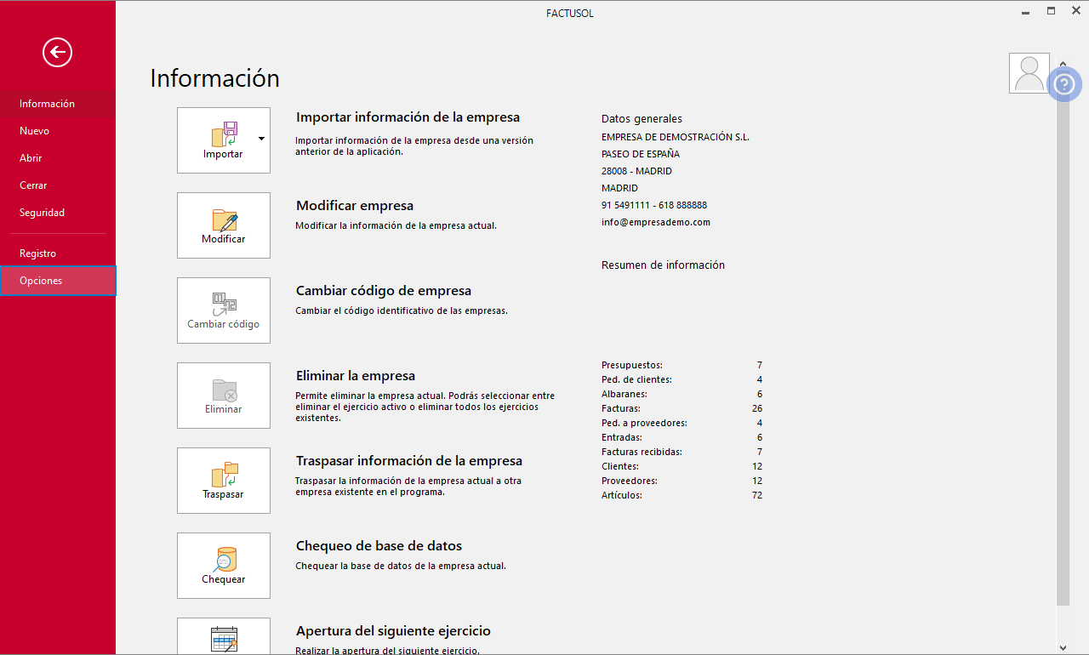
Task: Select Información in the sidebar
Action: pos(58,104)
